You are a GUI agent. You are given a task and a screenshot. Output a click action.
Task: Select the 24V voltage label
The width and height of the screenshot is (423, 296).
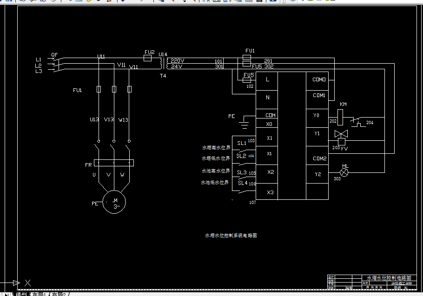tap(177, 66)
